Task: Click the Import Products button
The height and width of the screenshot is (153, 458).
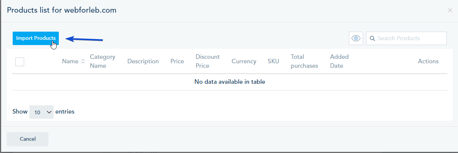Action: [x=36, y=38]
